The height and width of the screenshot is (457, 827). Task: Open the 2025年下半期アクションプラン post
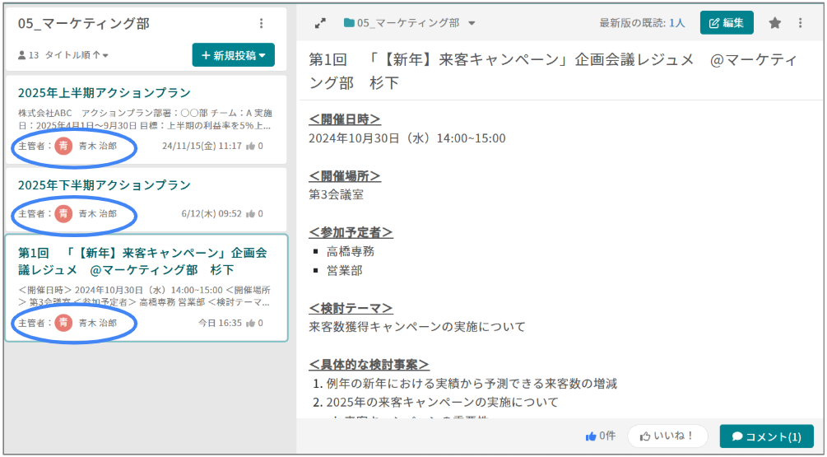tap(105, 184)
